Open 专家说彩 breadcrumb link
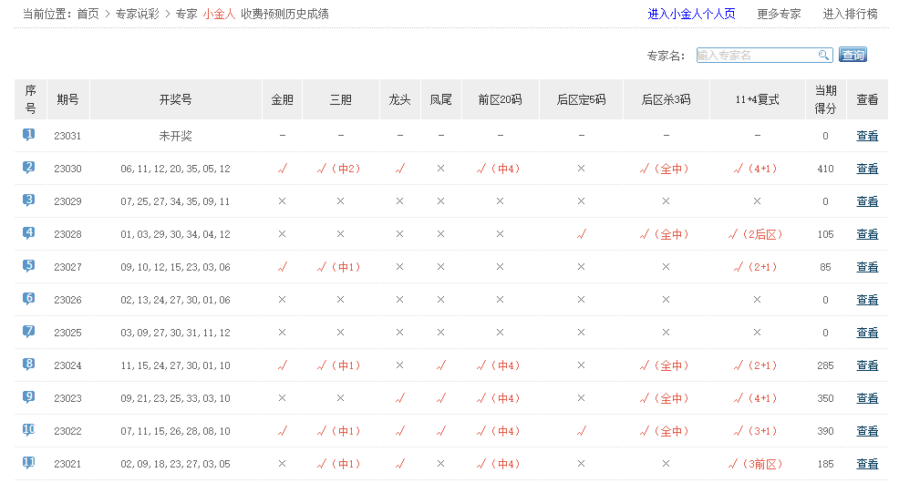The image size is (899, 483). coord(138,14)
